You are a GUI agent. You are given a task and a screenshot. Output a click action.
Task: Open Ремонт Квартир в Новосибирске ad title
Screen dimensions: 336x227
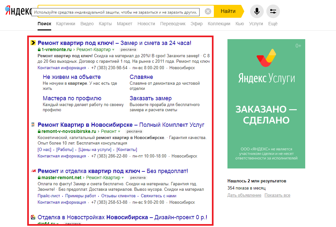121,125
